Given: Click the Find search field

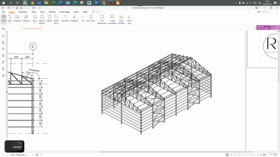Looking at the screenshot, I should pyautogui.click(x=269, y=12).
